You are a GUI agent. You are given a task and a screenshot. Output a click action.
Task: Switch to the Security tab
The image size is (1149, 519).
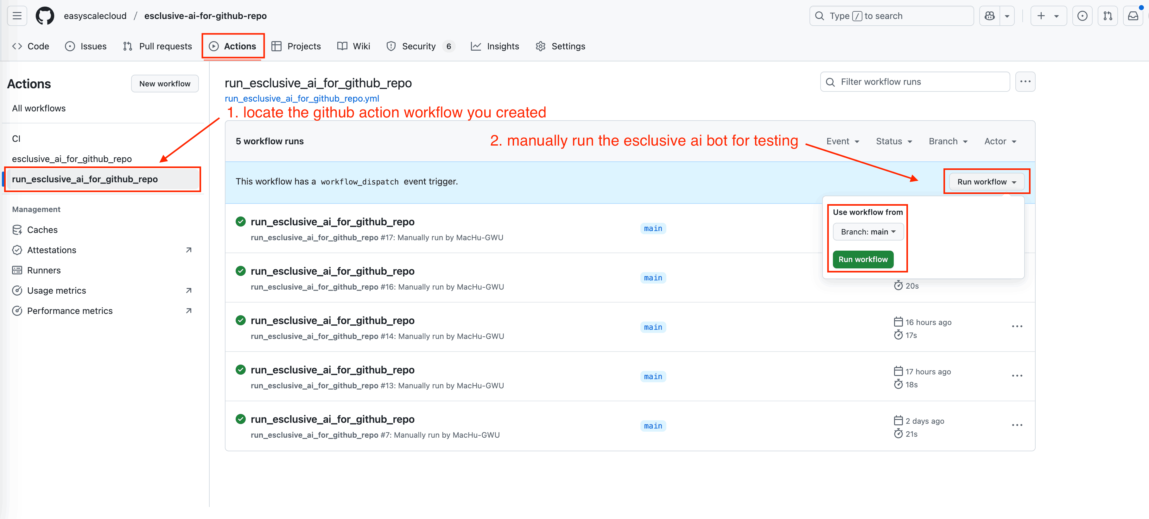(x=418, y=46)
